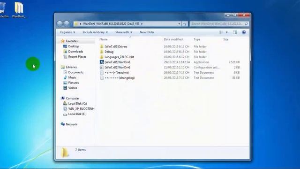This screenshot has width=300, height=169.
Task: Sort by the Date modified column header
Action: pos(173,39)
